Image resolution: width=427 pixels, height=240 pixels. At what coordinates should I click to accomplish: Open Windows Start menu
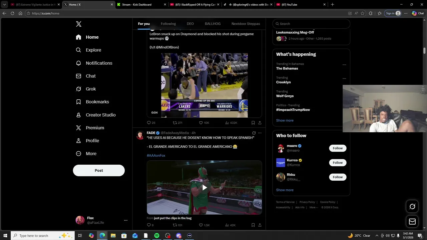click(5, 236)
